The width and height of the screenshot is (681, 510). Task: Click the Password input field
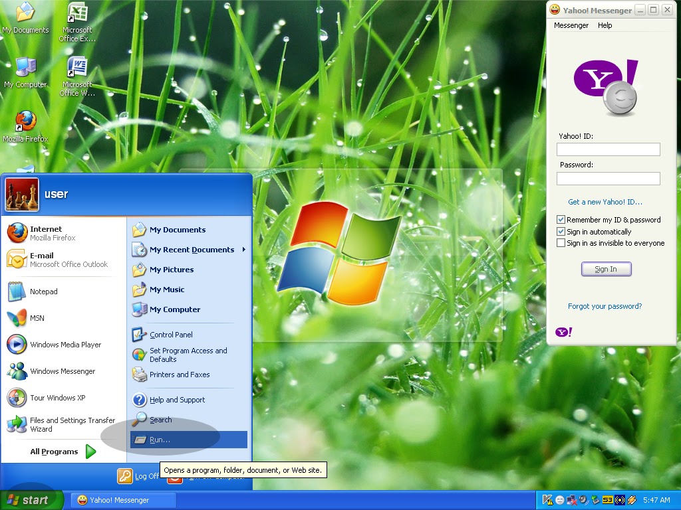pyautogui.click(x=608, y=178)
